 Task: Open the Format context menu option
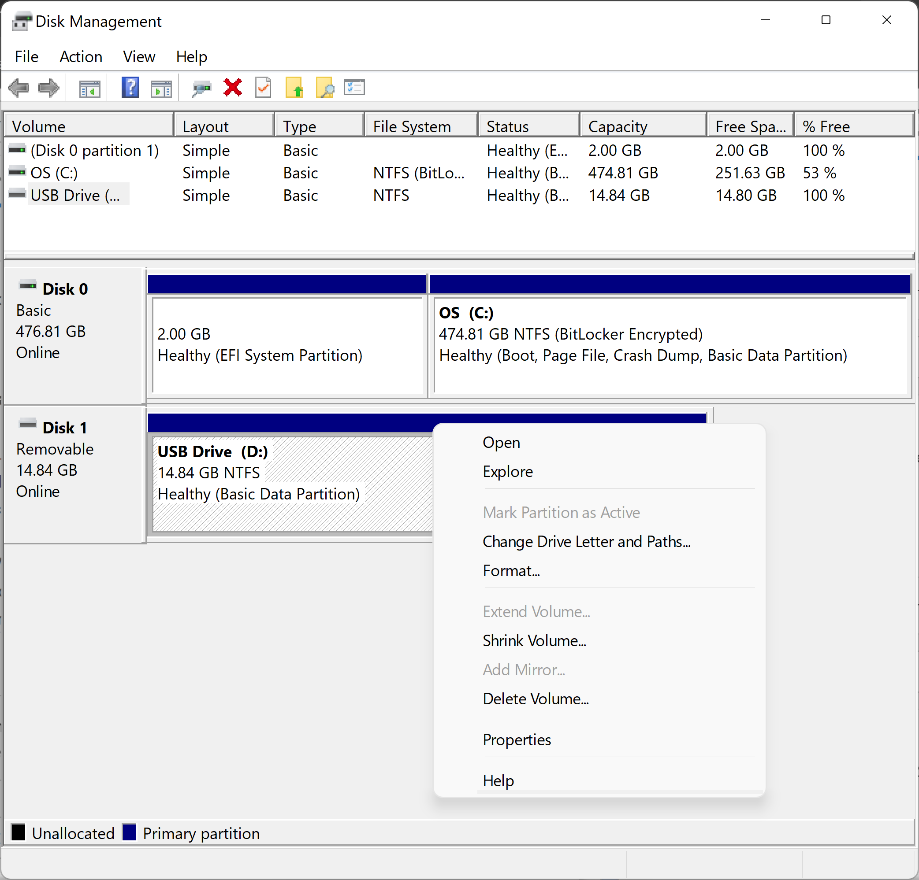click(x=510, y=570)
